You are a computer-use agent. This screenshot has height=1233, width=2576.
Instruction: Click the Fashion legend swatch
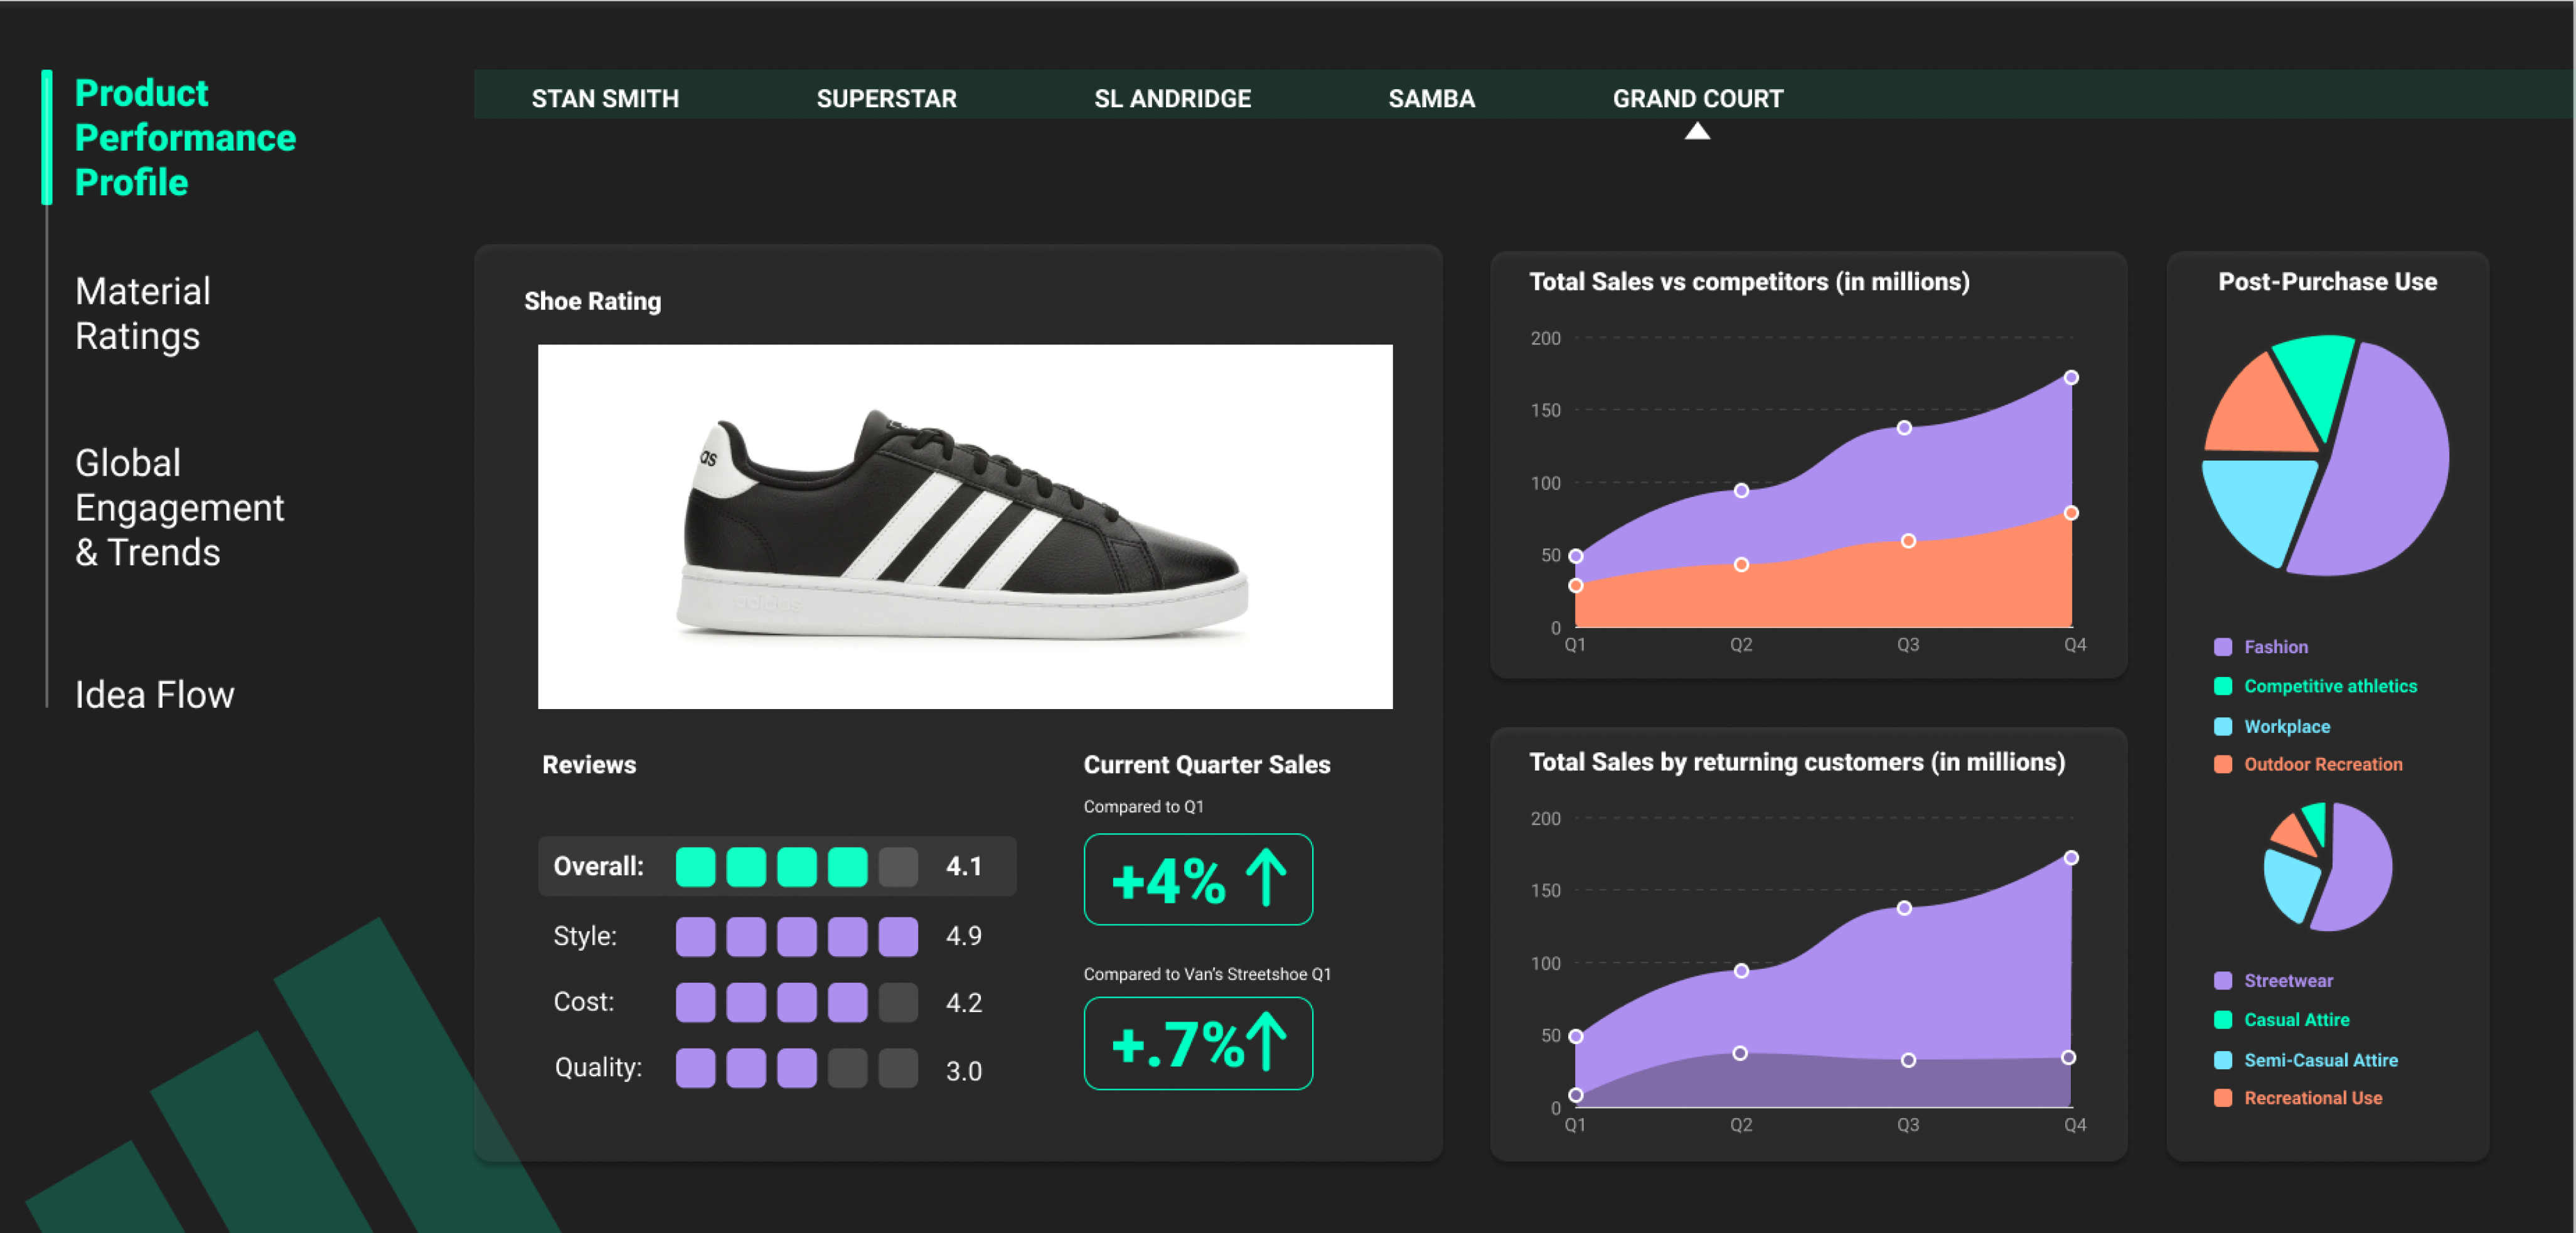2222,647
